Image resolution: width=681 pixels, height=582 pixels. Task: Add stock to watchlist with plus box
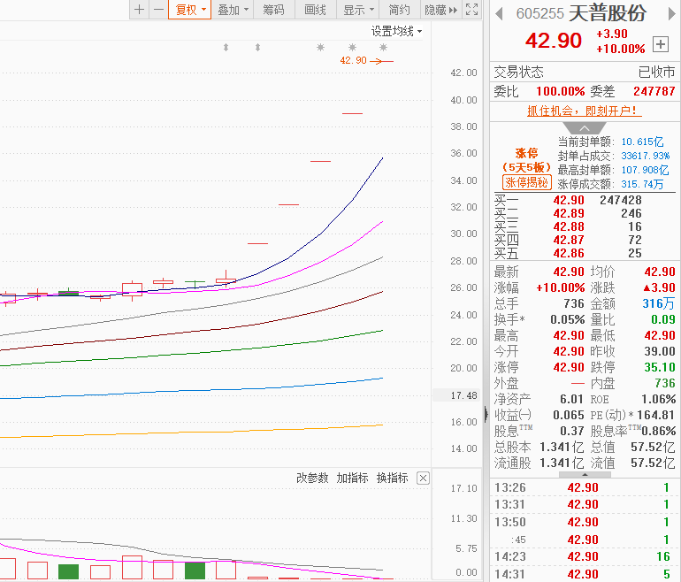pos(661,44)
